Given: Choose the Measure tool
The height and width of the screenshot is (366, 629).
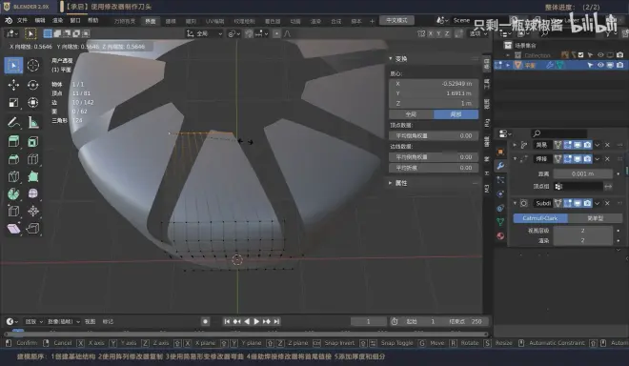Looking at the screenshot, I should coord(33,122).
